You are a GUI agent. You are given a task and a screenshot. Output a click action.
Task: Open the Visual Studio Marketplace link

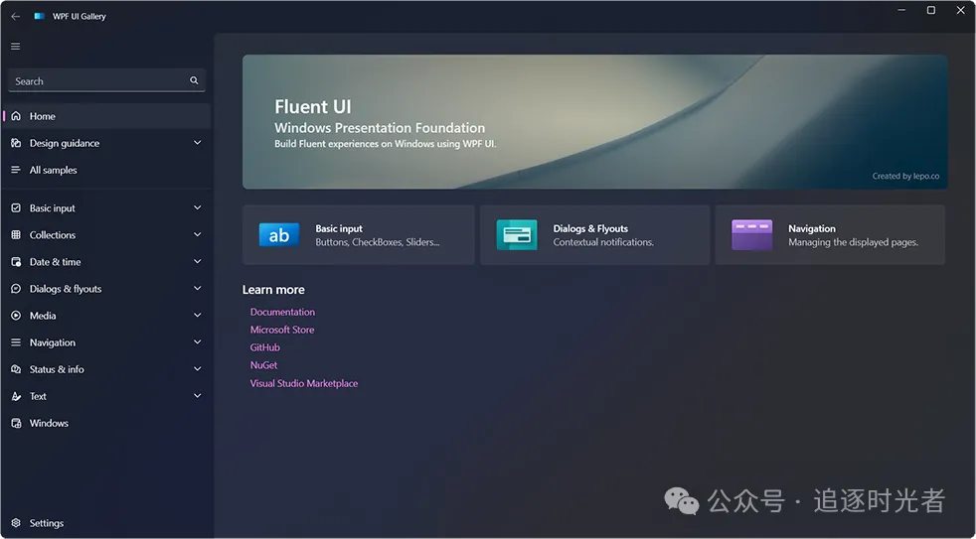point(304,383)
